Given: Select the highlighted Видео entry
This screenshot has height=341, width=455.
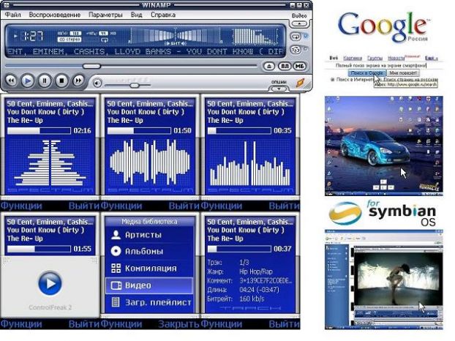Looking at the screenshot, I should coord(149,285).
